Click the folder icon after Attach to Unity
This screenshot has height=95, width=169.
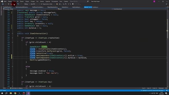point(57,4)
